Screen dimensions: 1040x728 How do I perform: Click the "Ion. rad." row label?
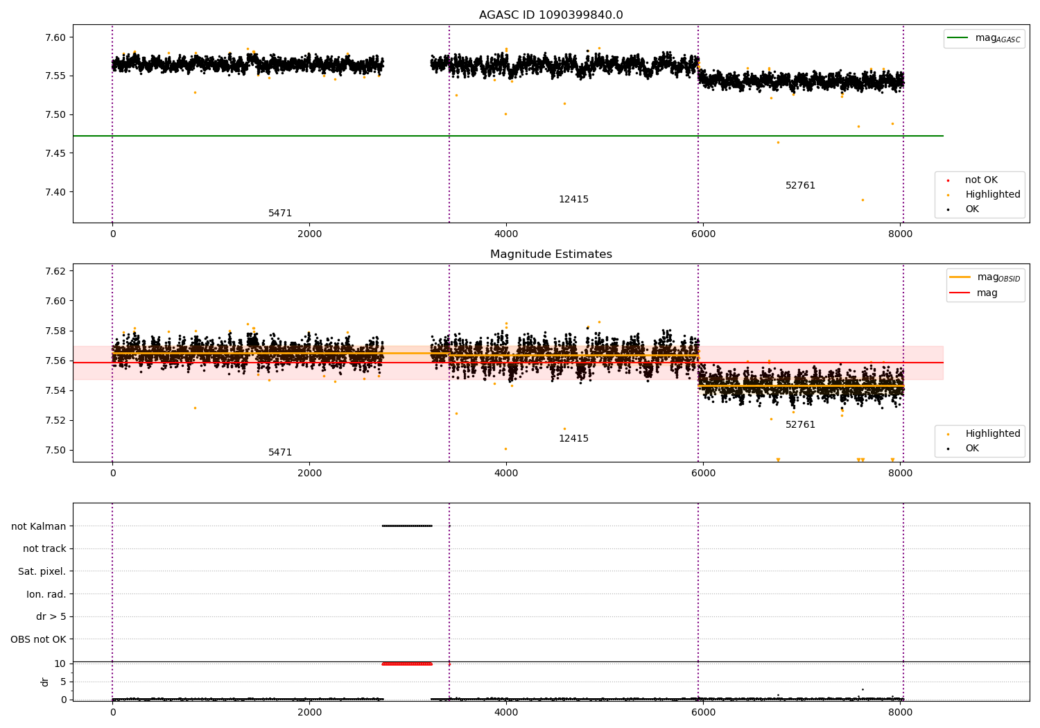tap(46, 594)
